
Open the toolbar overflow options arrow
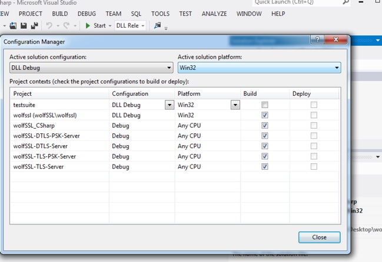click(166, 28)
